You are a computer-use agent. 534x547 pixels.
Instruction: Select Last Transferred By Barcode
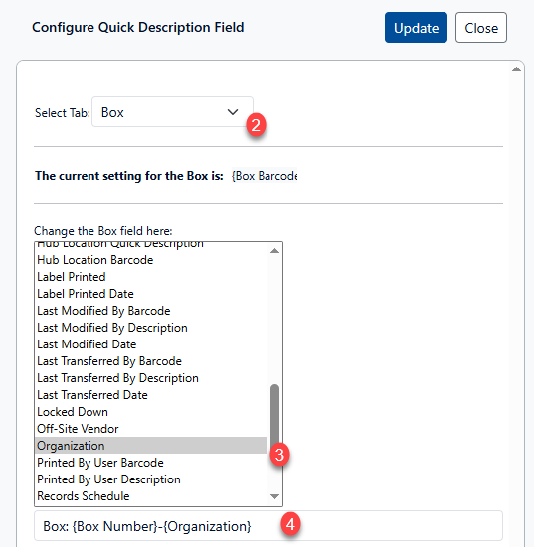pyautogui.click(x=151, y=361)
